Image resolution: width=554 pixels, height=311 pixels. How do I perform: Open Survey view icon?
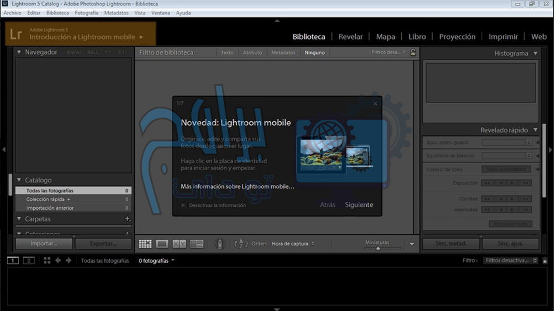point(197,244)
